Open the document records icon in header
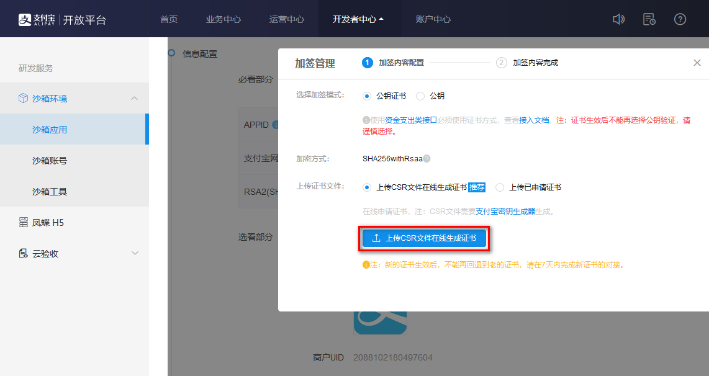This screenshot has height=376, width=709. [649, 19]
